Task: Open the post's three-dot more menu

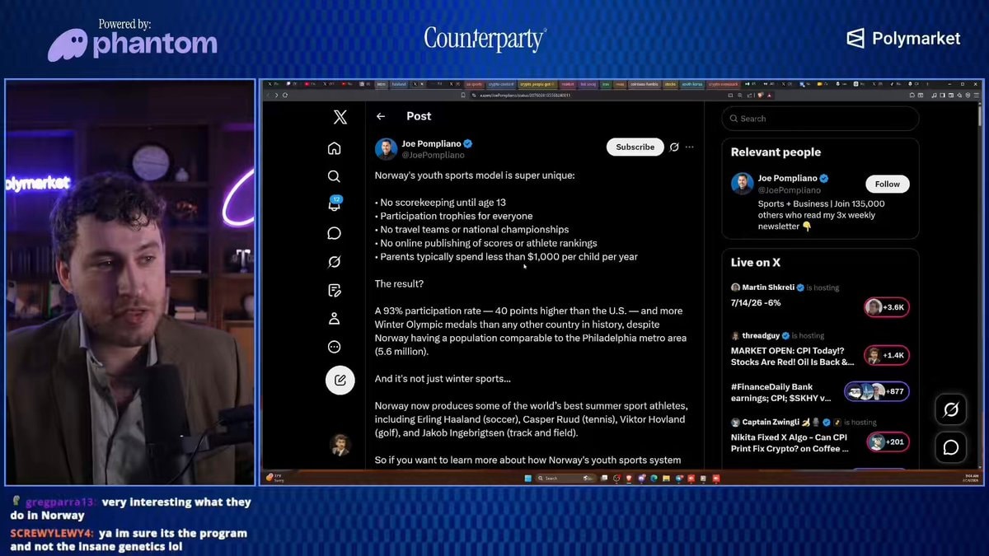Action: [x=690, y=147]
